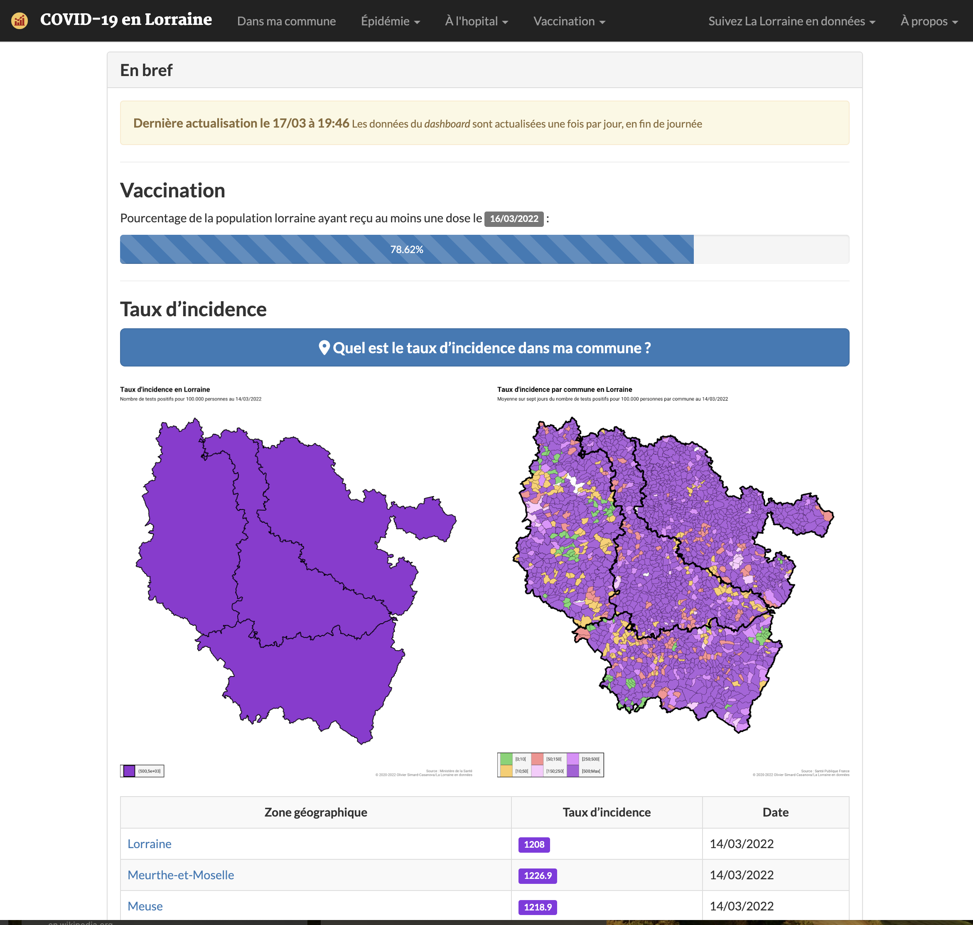Open the commune-level incidence map image
The width and height of the screenshot is (973, 925).
(673, 581)
